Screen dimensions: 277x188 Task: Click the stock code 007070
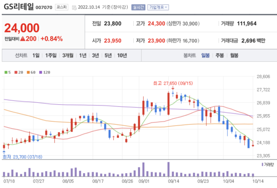tap(44, 8)
